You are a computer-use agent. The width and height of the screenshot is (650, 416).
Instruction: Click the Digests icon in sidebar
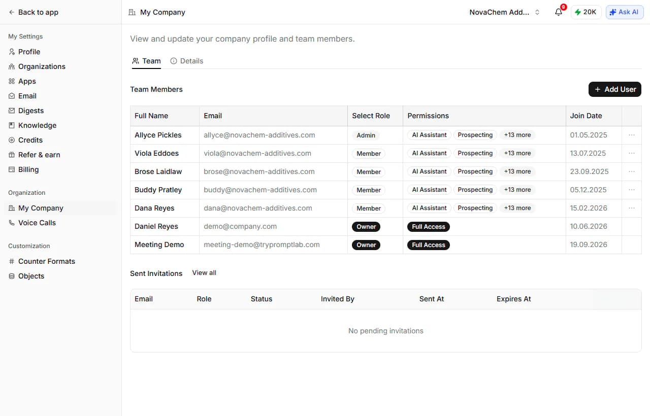[x=12, y=111]
